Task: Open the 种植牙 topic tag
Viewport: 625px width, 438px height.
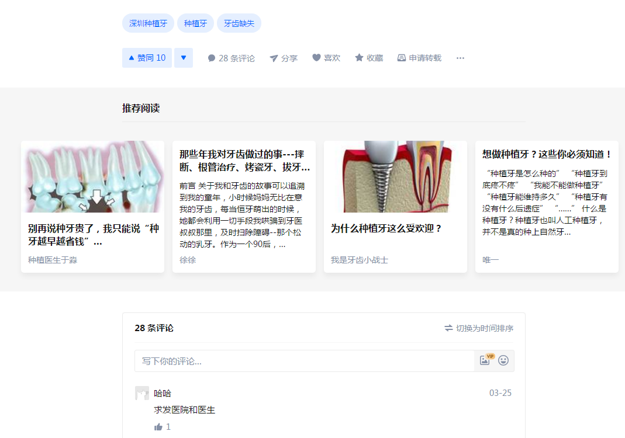Action: coord(195,23)
